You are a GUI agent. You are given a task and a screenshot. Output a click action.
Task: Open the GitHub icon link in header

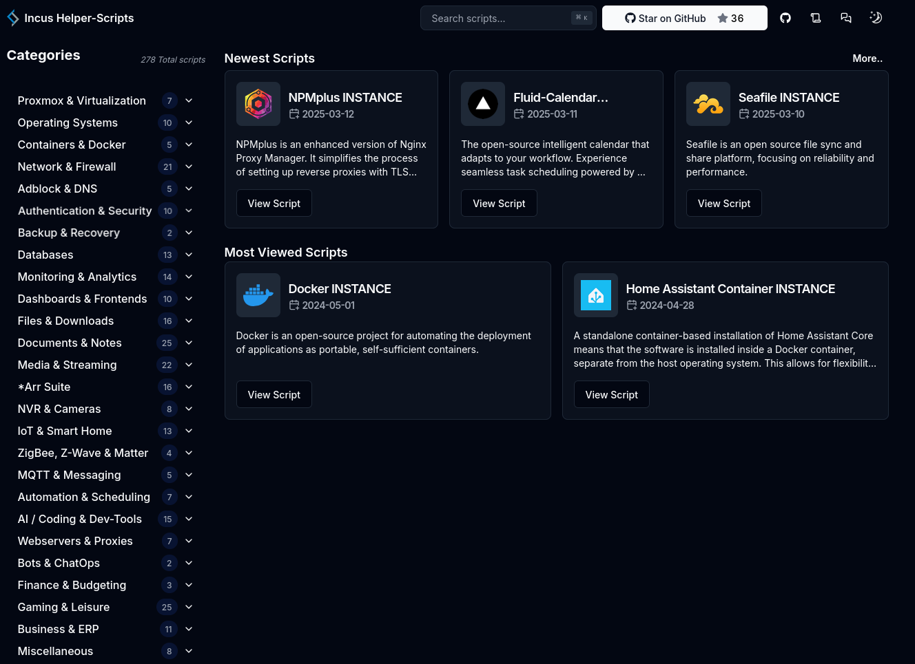(785, 18)
